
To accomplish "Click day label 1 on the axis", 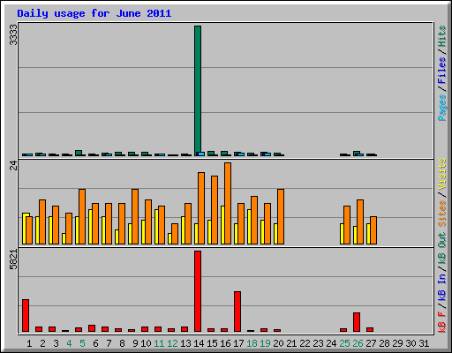I will point(29,343).
